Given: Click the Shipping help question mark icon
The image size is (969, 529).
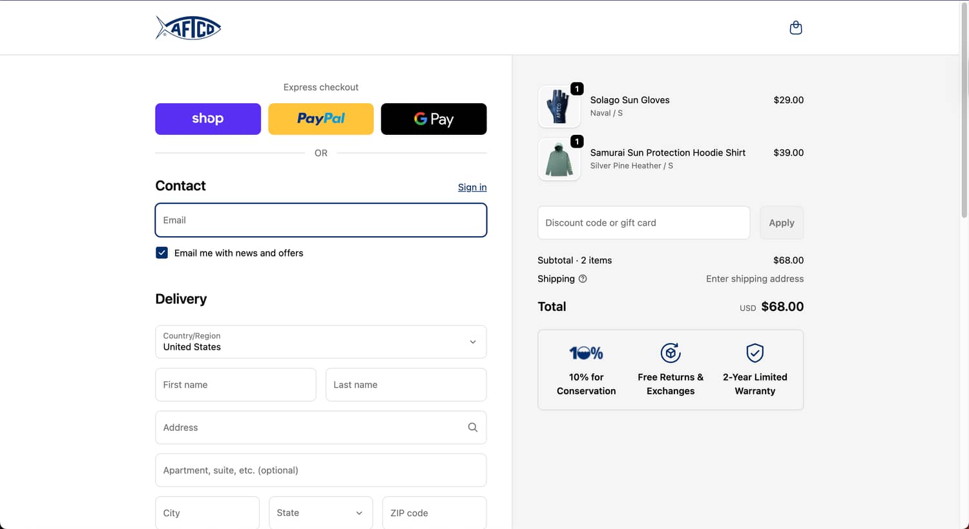Looking at the screenshot, I should click(582, 279).
